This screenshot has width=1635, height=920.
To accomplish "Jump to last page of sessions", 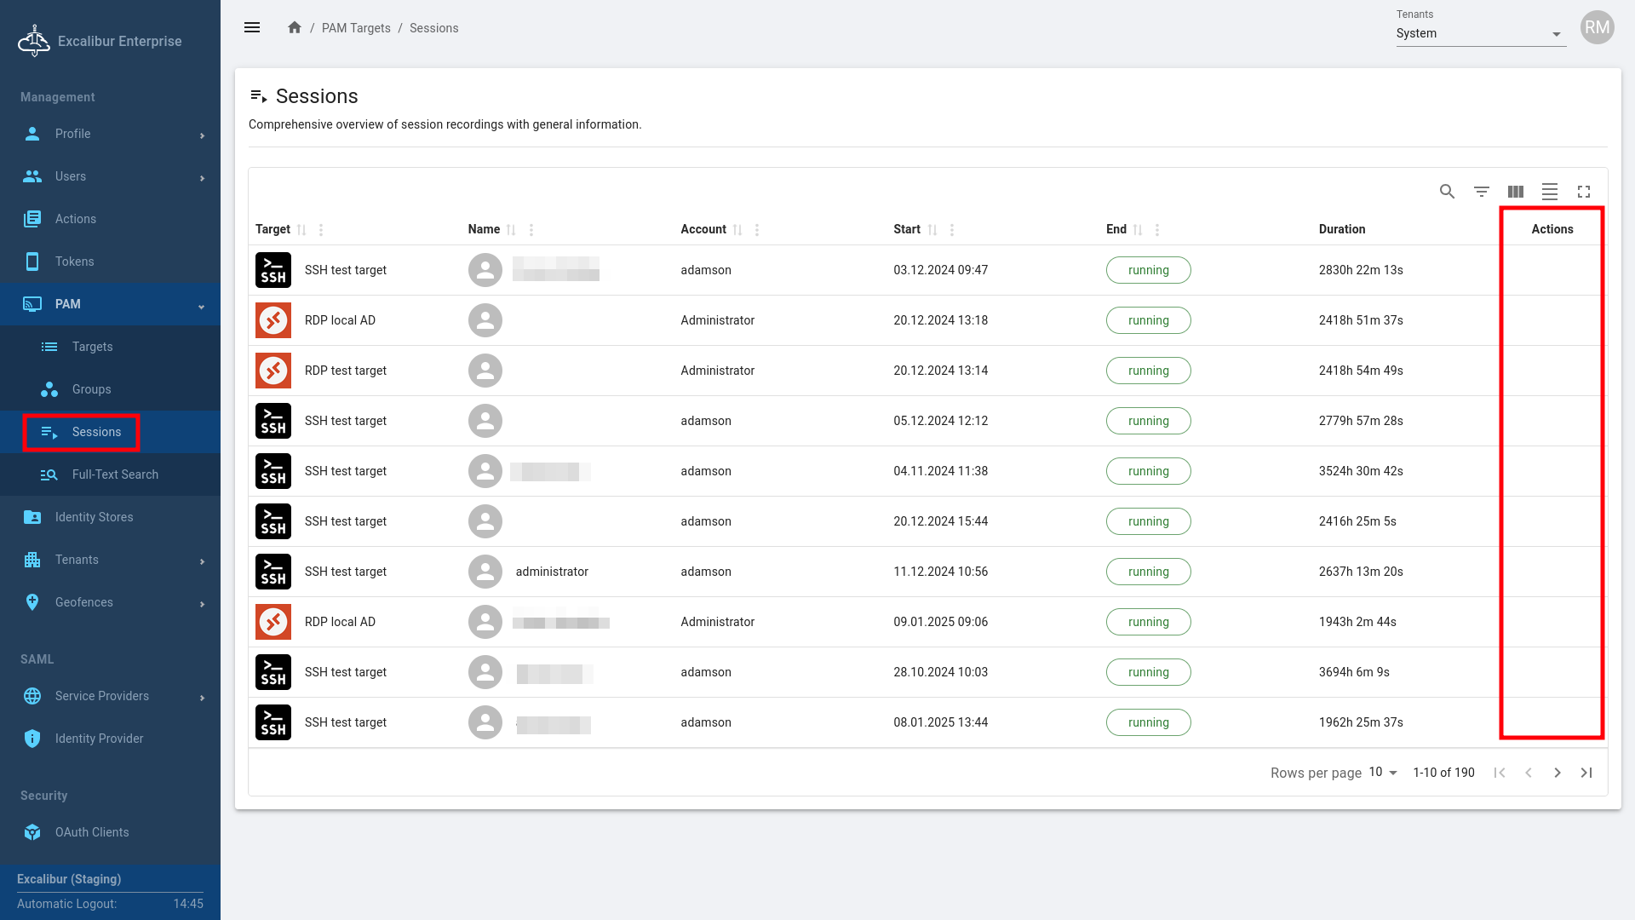I will click(x=1586, y=773).
